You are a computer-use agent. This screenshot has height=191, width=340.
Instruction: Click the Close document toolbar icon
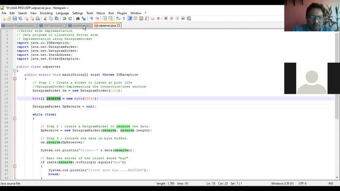26,19
